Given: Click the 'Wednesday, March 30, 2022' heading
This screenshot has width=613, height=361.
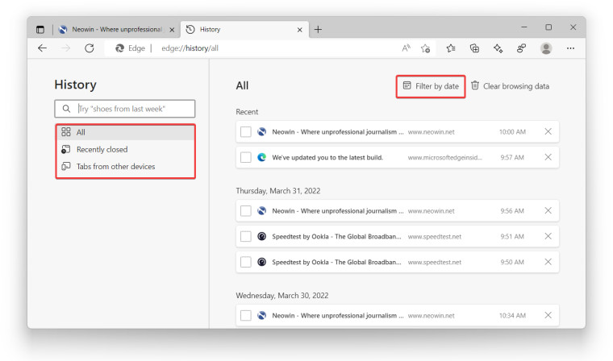Looking at the screenshot, I should pos(281,296).
